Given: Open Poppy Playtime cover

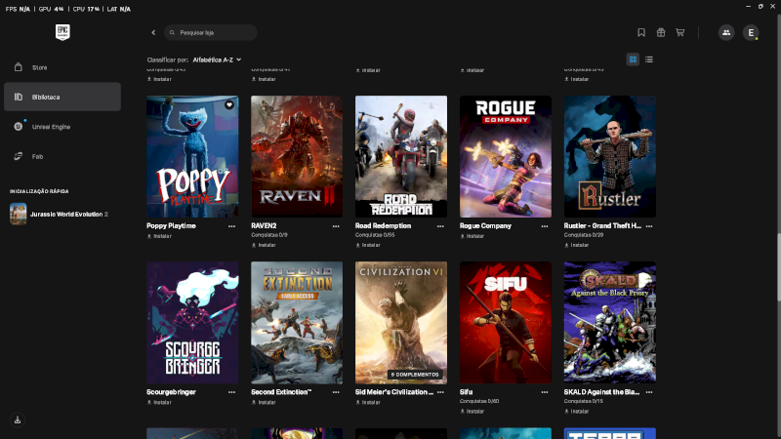Looking at the screenshot, I should click(192, 156).
